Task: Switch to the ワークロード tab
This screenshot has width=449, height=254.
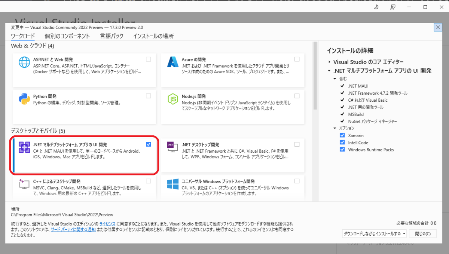Action: coord(23,36)
